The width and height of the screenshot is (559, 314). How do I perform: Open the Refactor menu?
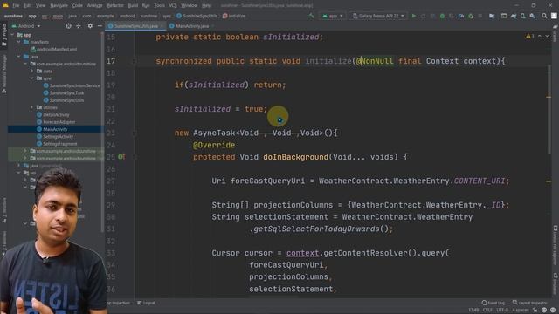point(115,6)
